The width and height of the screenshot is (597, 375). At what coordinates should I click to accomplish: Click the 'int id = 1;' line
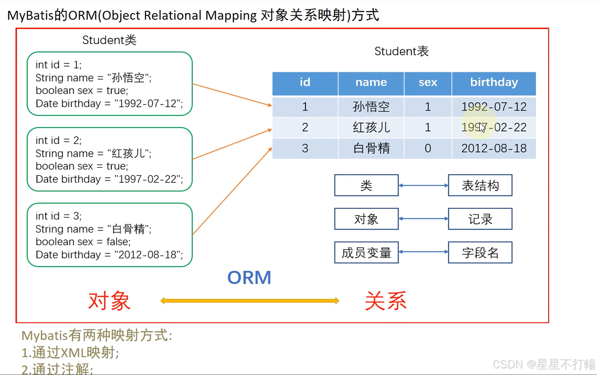pyautogui.click(x=59, y=65)
